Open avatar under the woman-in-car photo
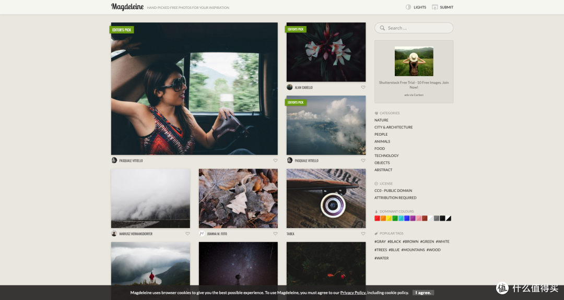The height and width of the screenshot is (300, 564). pyautogui.click(x=114, y=160)
